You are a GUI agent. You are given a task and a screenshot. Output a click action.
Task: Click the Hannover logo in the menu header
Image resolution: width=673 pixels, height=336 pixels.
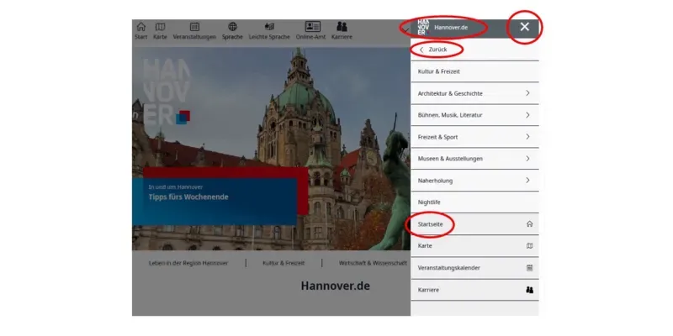click(423, 27)
